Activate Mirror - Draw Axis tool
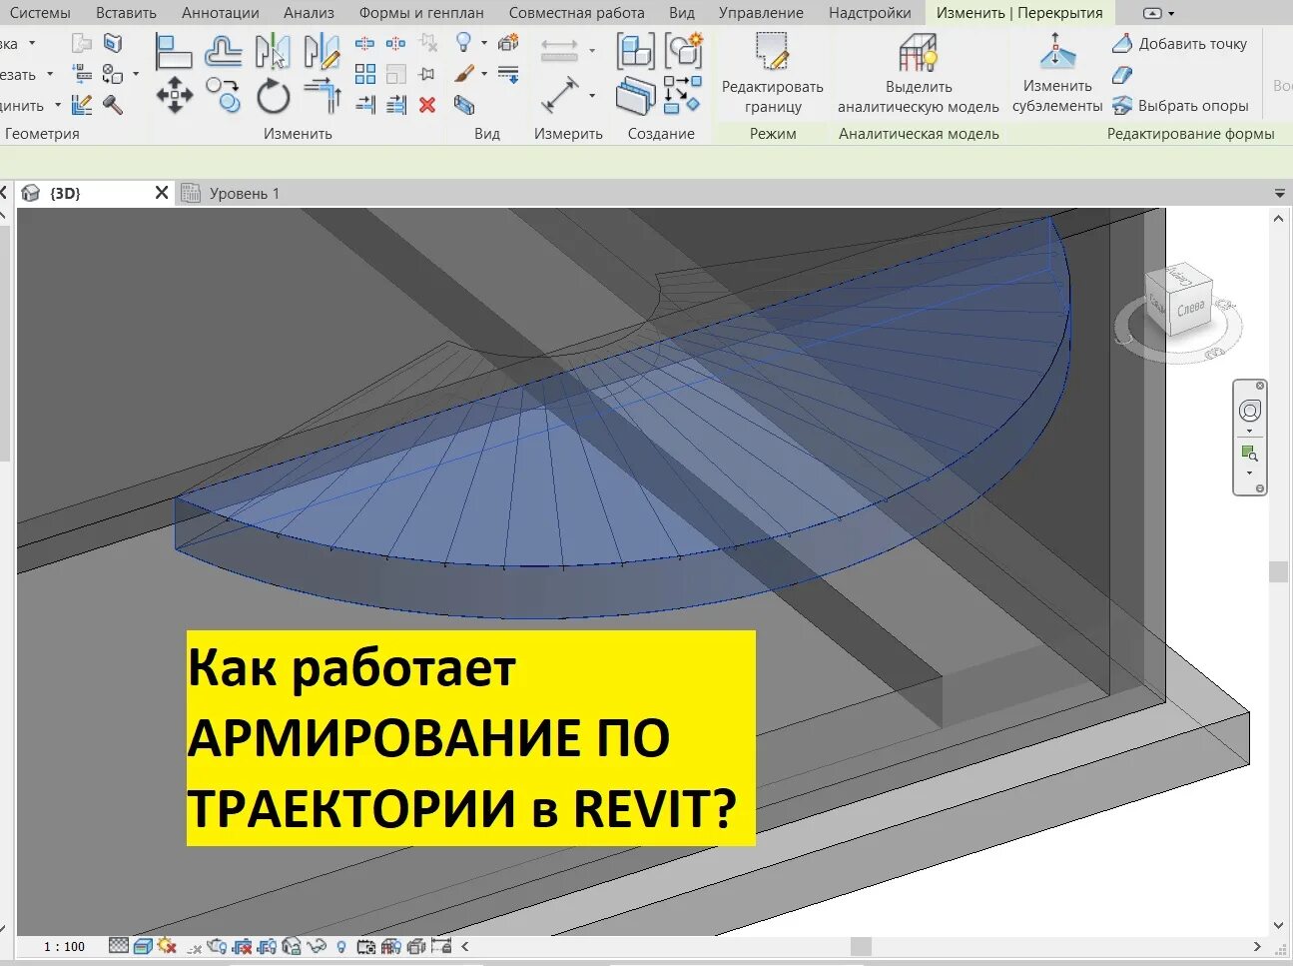The image size is (1293, 966). (x=322, y=51)
